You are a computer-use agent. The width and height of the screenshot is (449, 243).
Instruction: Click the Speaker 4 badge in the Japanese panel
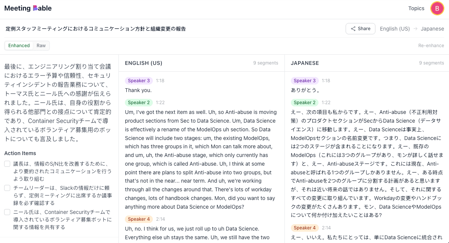(x=304, y=228)
